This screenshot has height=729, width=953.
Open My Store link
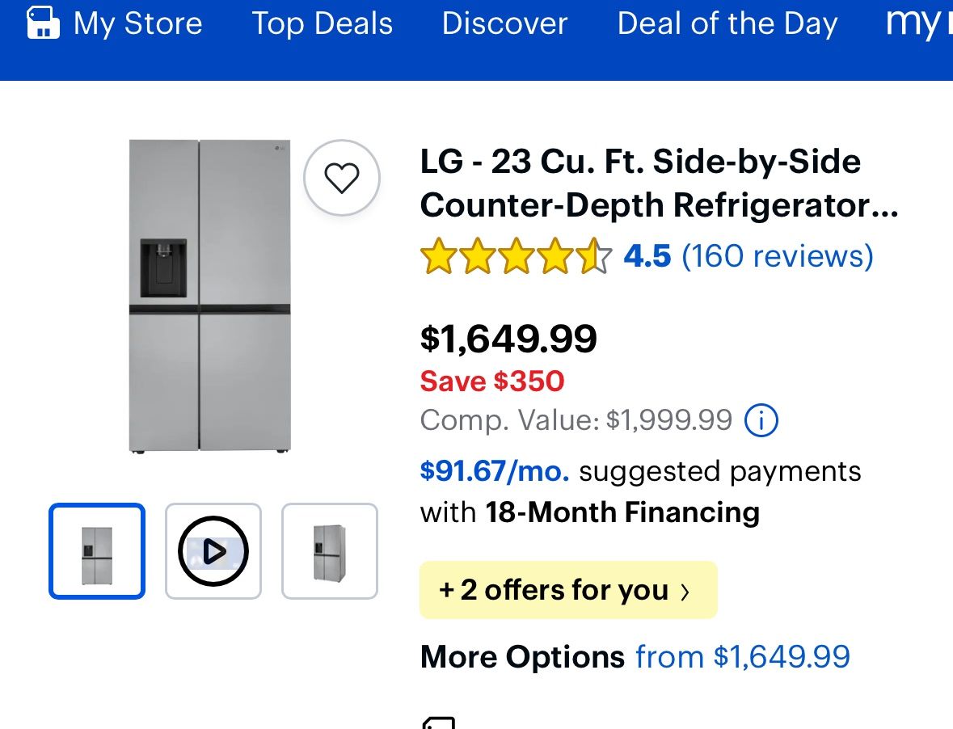(137, 23)
